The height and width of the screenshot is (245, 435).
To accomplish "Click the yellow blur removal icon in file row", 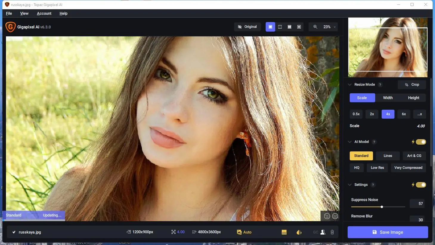I will tap(299, 232).
